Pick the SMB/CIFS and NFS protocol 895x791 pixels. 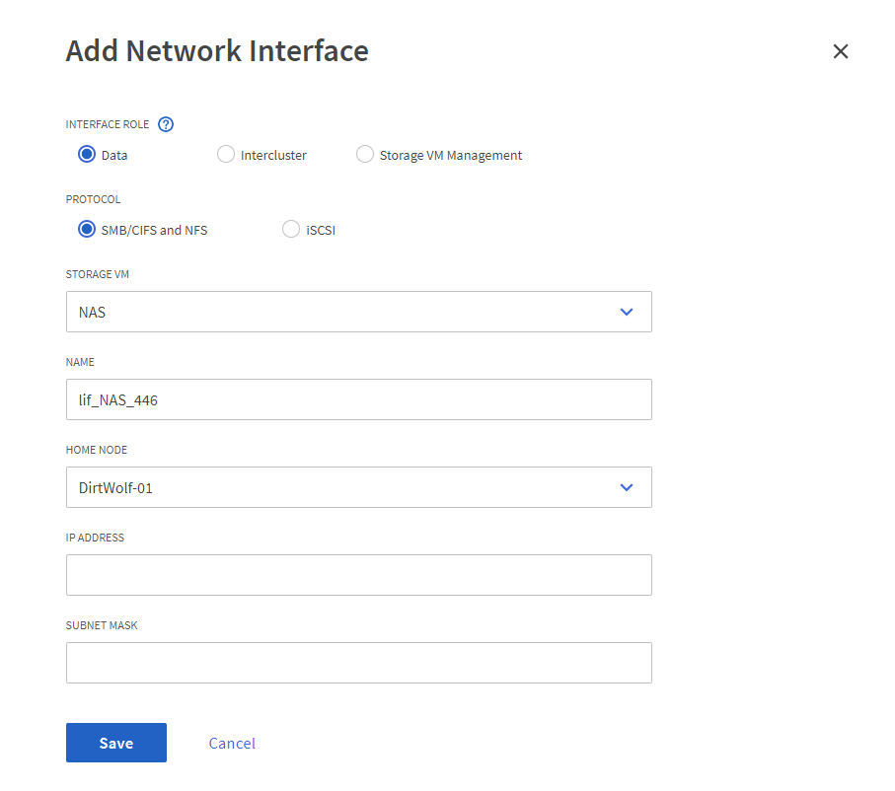click(87, 229)
